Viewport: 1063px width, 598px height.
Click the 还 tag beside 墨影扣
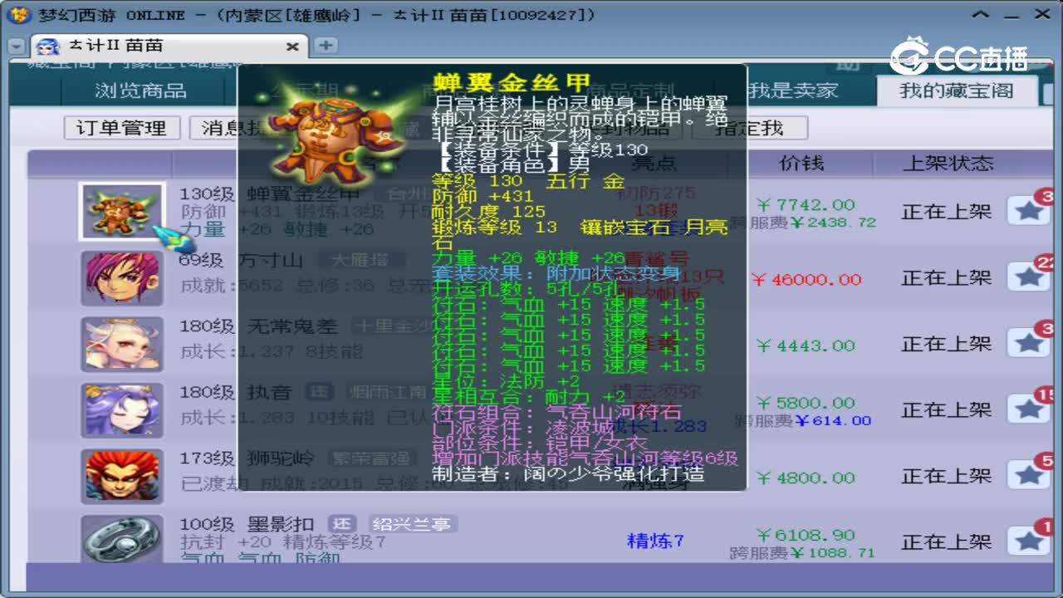tap(342, 524)
